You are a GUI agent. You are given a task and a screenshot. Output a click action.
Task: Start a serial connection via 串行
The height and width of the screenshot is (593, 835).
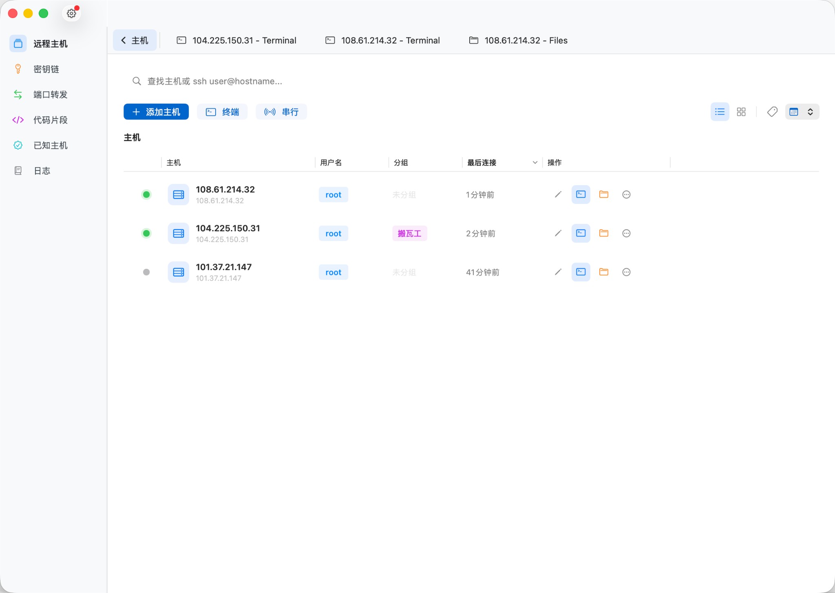pyautogui.click(x=281, y=111)
